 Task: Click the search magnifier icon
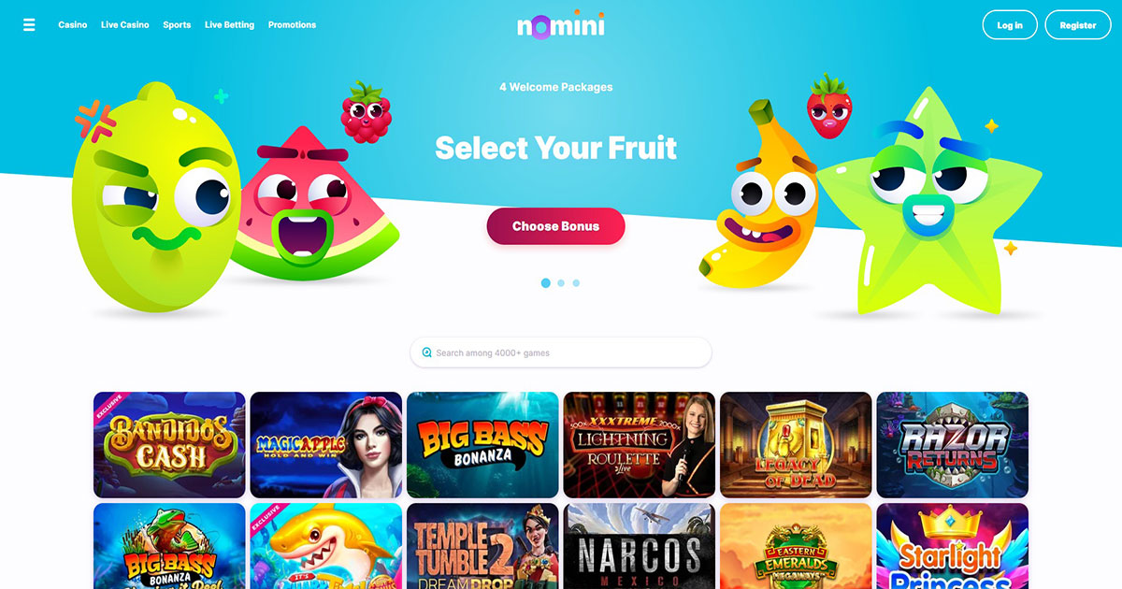[x=427, y=352]
